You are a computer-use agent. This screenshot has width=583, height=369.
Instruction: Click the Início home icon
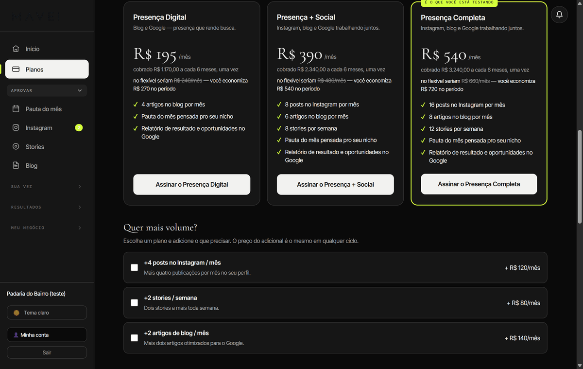[16, 49]
